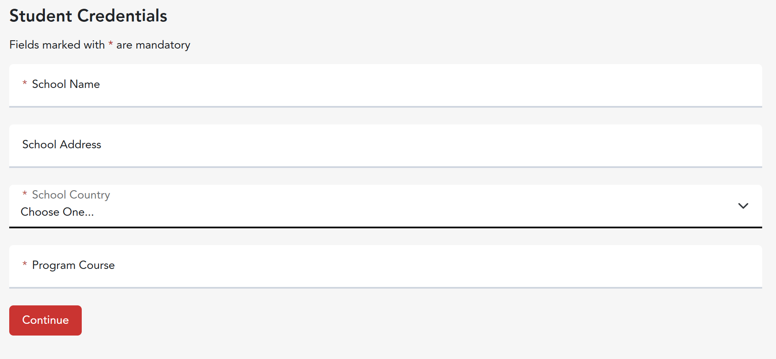Click the Student Credentials heading
The height and width of the screenshot is (359, 776).
[x=88, y=16]
